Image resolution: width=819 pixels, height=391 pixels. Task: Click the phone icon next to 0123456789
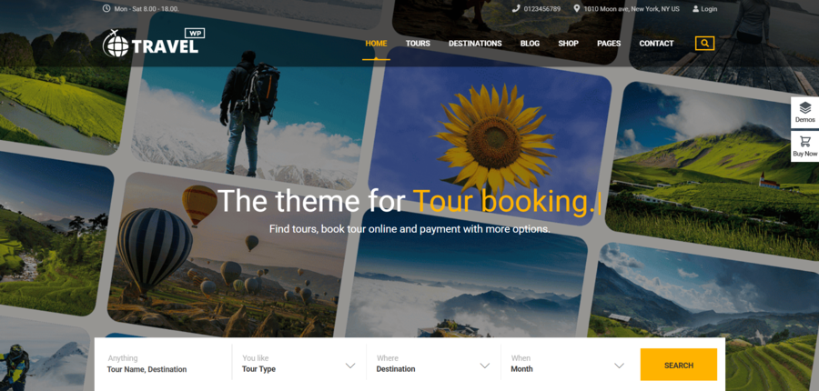click(x=516, y=8)
